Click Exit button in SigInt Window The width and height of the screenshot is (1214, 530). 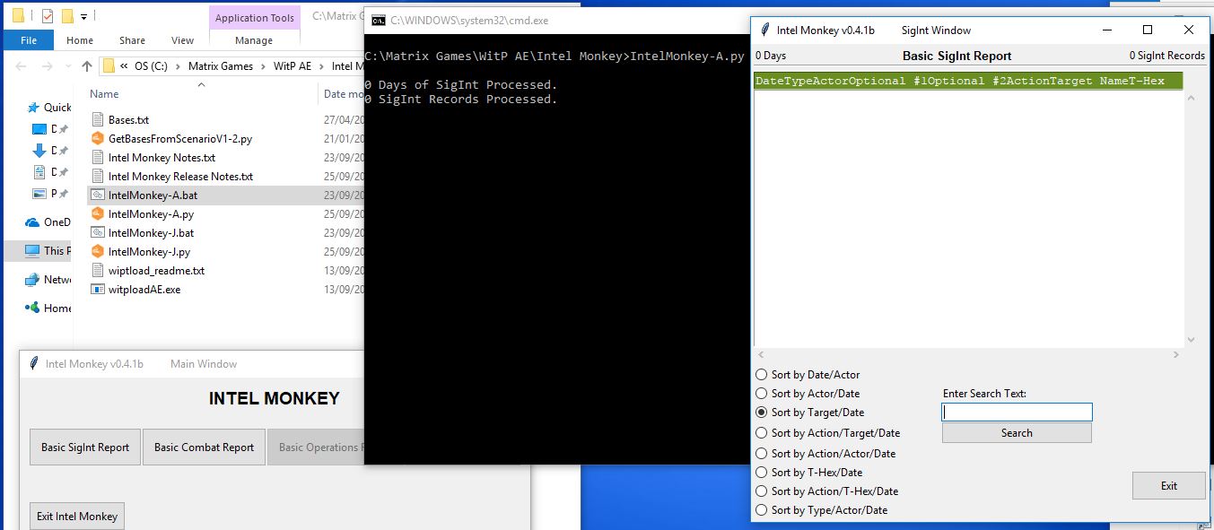tap(1168, 486)
